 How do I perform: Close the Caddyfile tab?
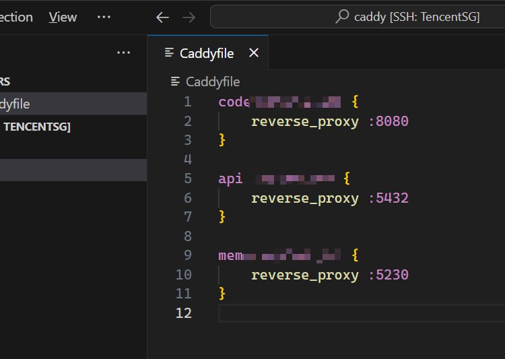254,53
